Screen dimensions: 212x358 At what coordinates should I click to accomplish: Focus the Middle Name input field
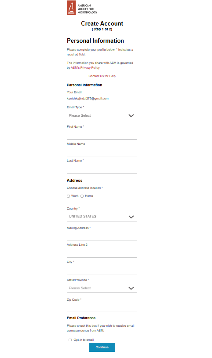[x=102, y=151]
